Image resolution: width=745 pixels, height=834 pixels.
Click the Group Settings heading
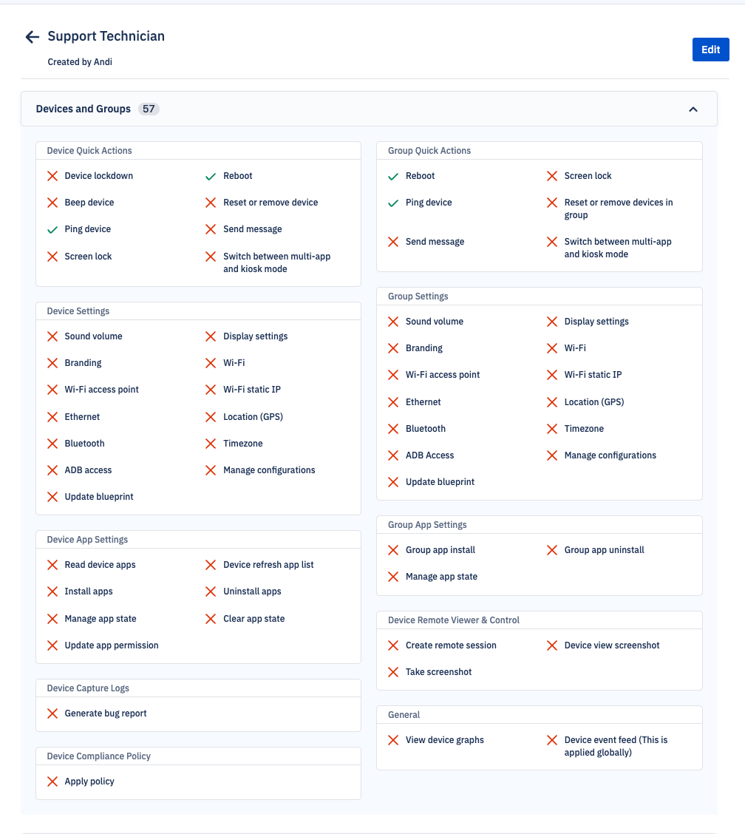(x=418, y=296)
